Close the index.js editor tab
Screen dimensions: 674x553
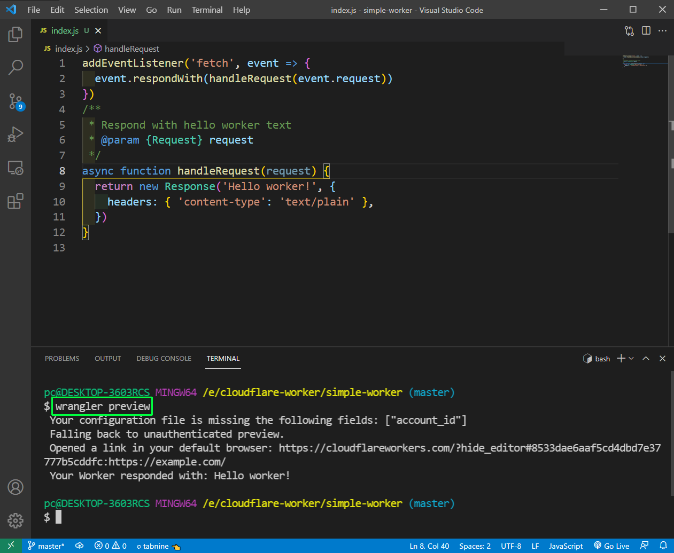[98, 31]
